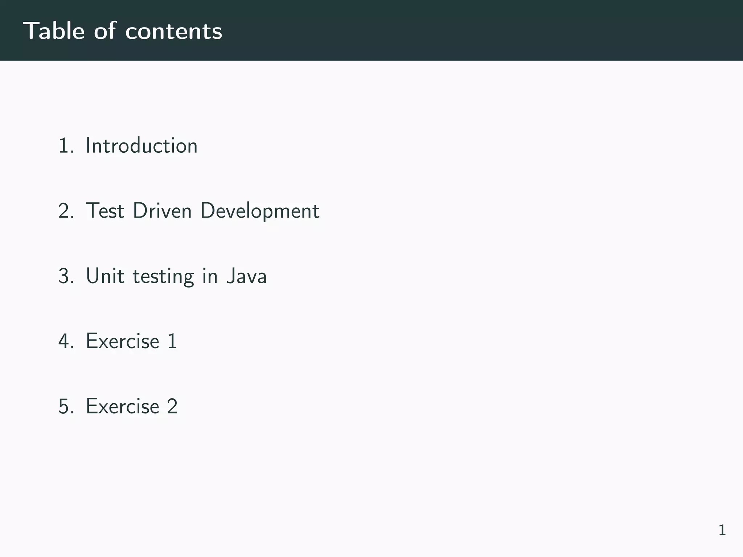Screen dimensions: 743x557
Task: Navigate to the Exercise 2 section
Action: pyautogui.click(x=131, y=406)
